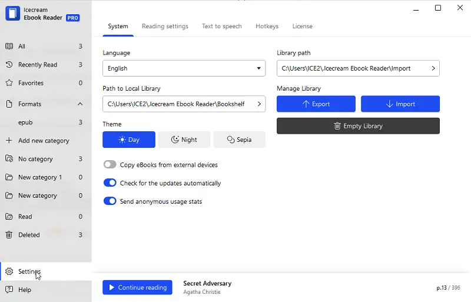This screenshot has height=302, width=471.
Task: Click the Agatha Christie author name
Action: pos(202,292)
